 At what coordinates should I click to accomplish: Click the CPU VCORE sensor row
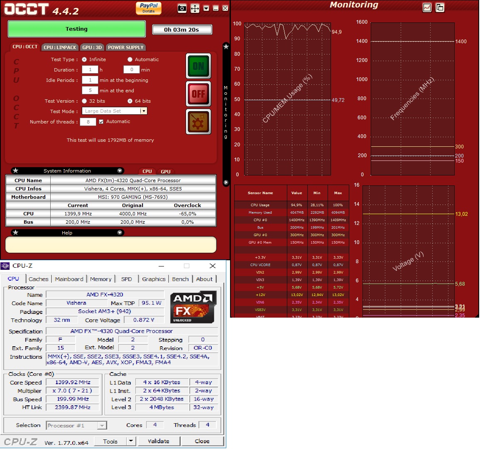291,265
